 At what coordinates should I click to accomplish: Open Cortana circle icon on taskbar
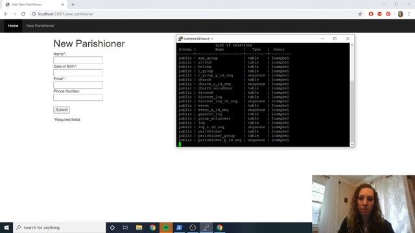point(112,227)
